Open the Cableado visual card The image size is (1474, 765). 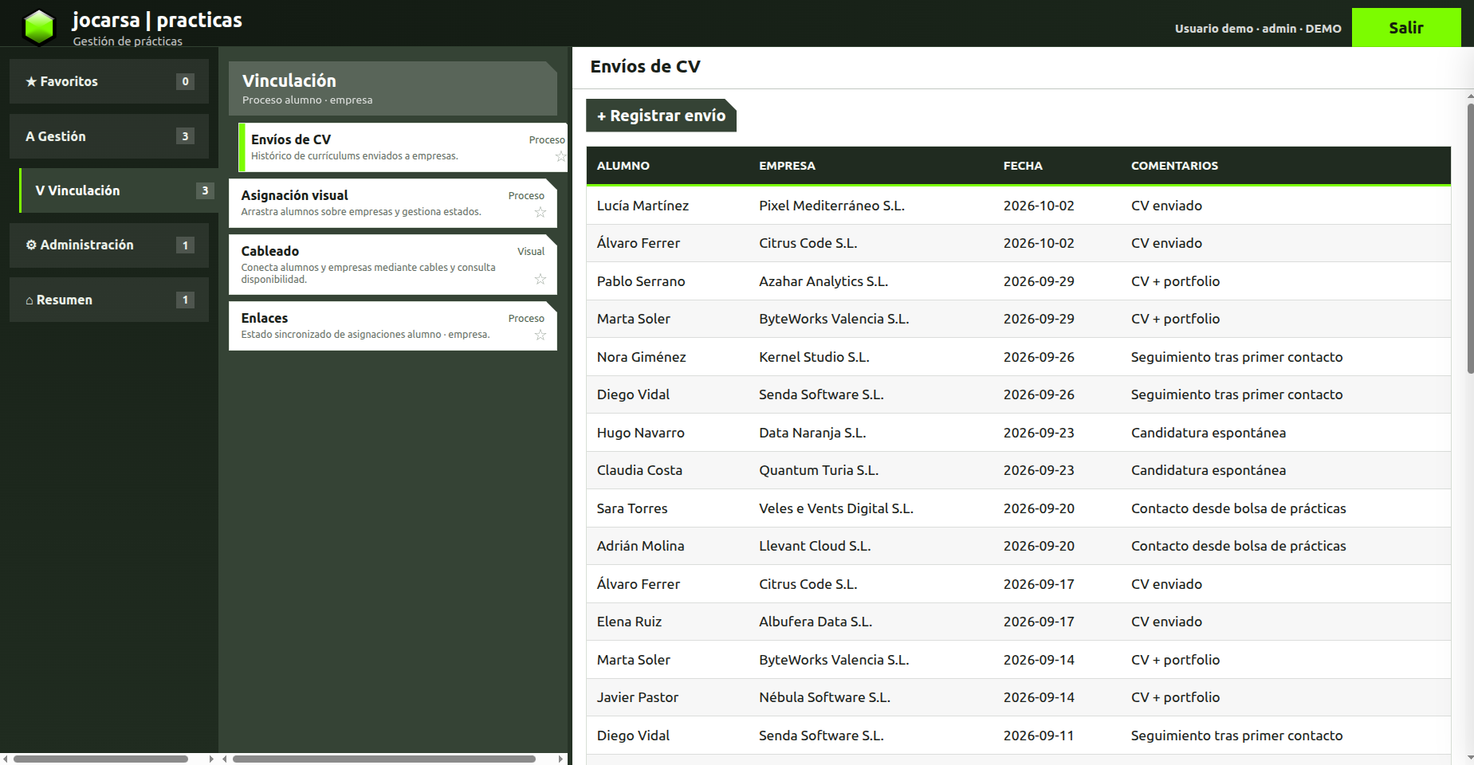(393, 265)
